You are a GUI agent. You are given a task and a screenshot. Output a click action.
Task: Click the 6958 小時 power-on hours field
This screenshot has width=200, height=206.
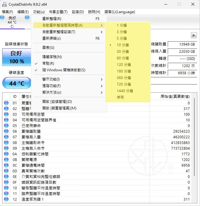182,73
